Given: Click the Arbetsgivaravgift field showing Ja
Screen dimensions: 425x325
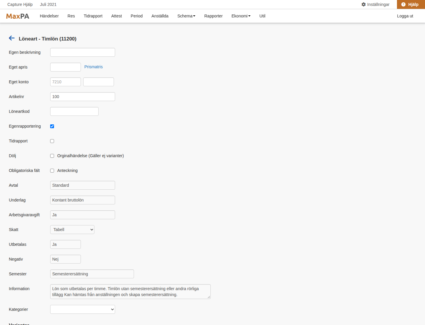Looking at the screenshot, I should tap(83, 215).
